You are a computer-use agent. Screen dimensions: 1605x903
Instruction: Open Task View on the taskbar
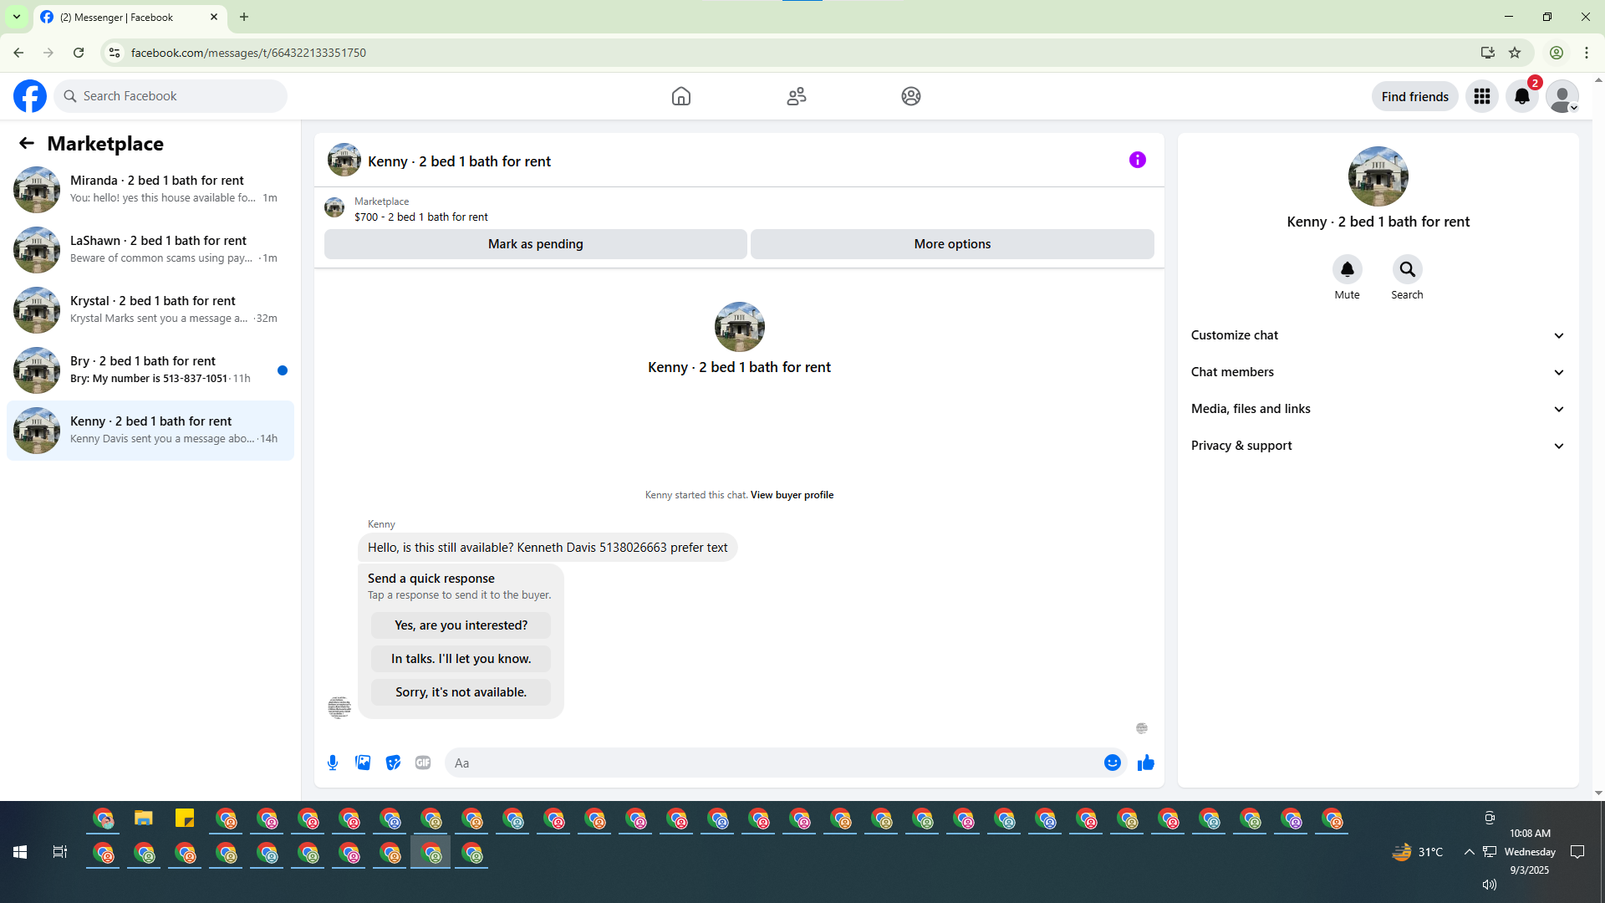point(60,852)
